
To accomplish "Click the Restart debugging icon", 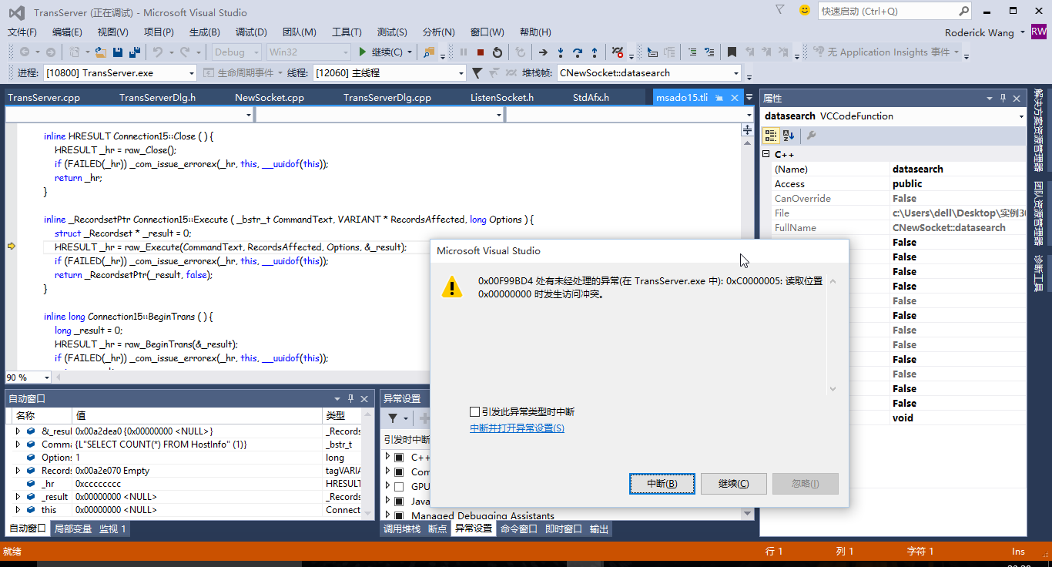I will point(498,52).
